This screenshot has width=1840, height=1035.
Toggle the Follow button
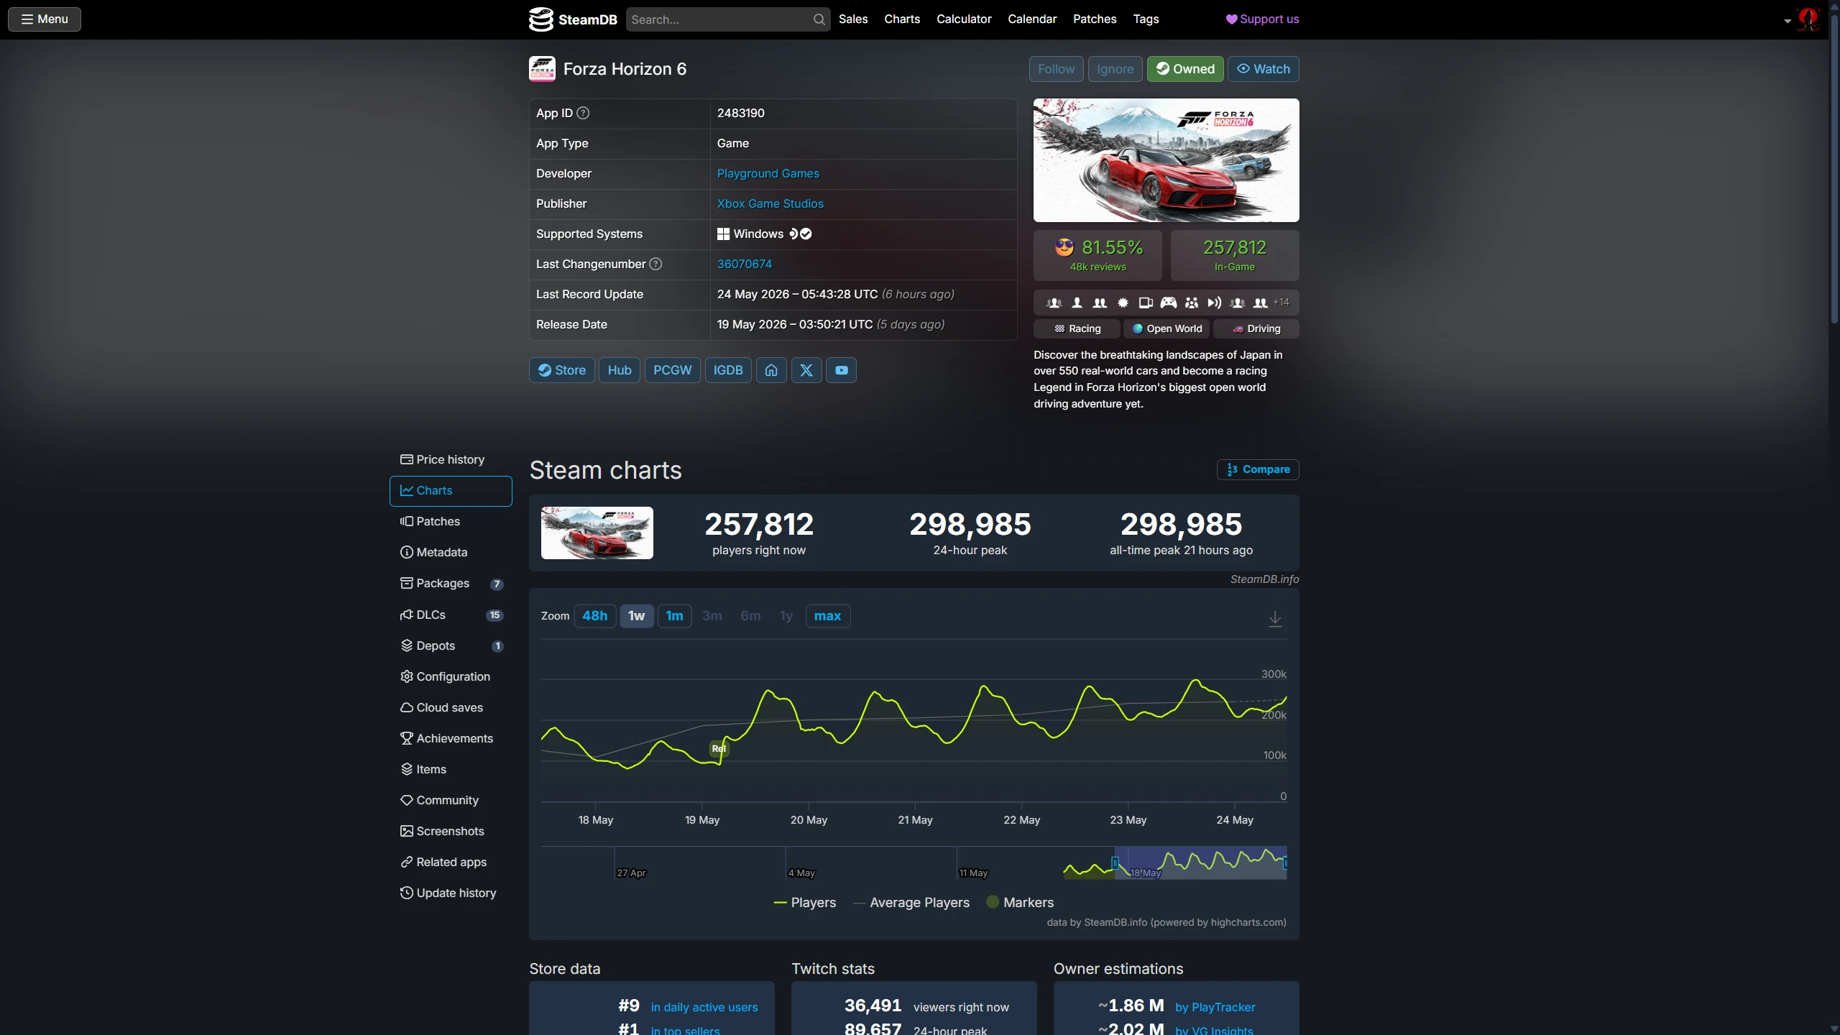pos(1056,69)
